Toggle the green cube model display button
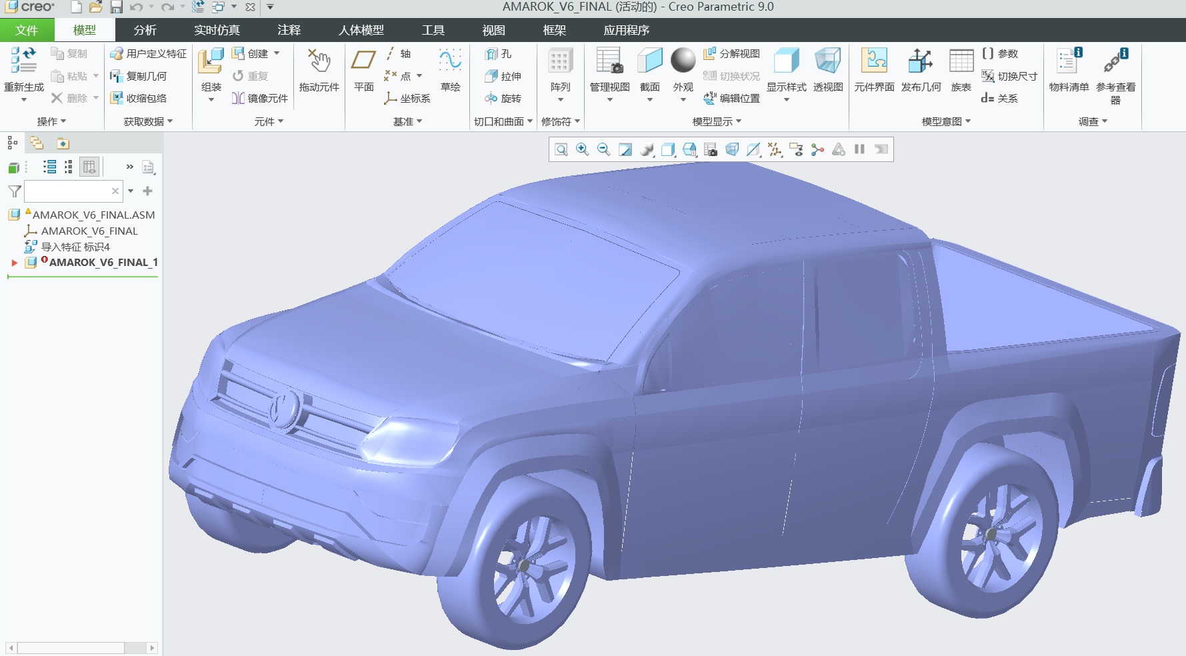The width and height of the screenshot is (1186, 656). pyautogui.click(x=13, y=167)
